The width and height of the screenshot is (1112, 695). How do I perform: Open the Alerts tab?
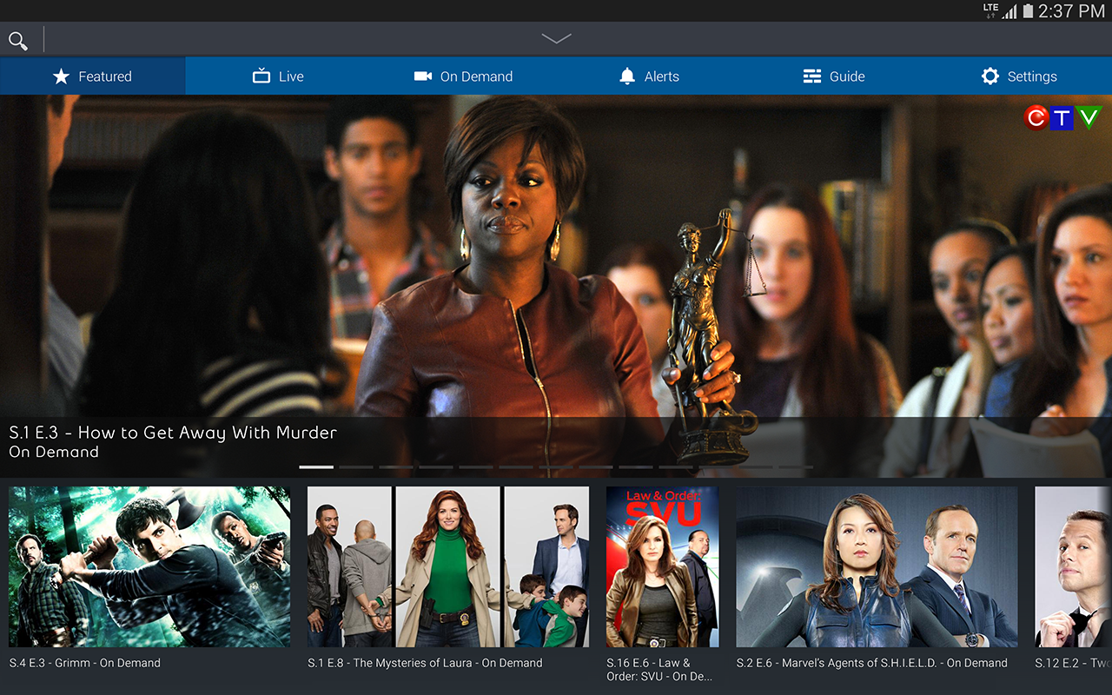pyautogui.click(x=649, y=76)
